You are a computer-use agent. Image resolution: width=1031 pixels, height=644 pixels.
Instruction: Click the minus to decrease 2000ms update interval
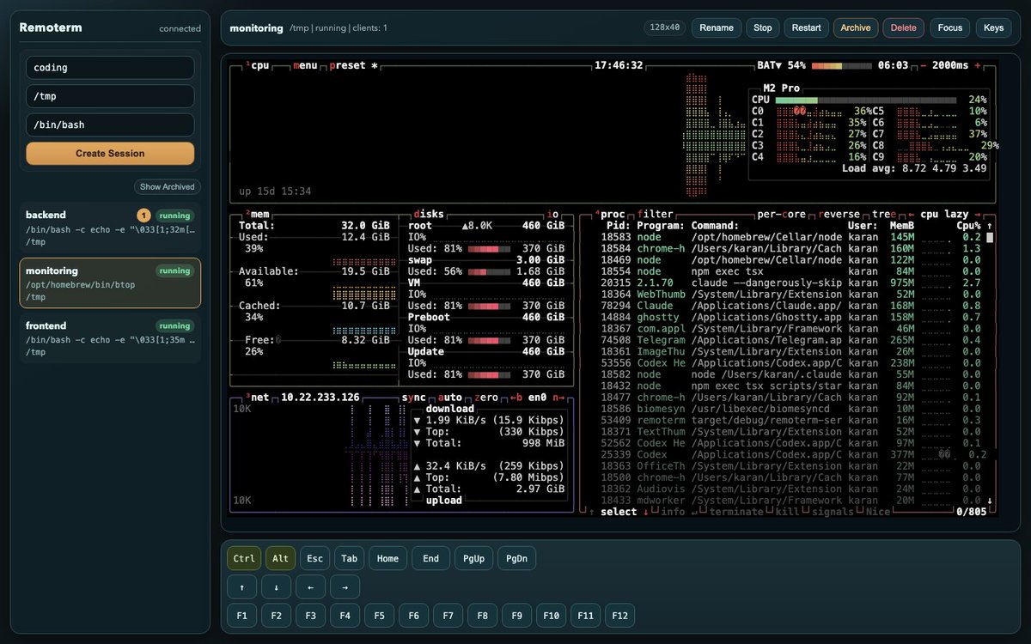point(924,65)
